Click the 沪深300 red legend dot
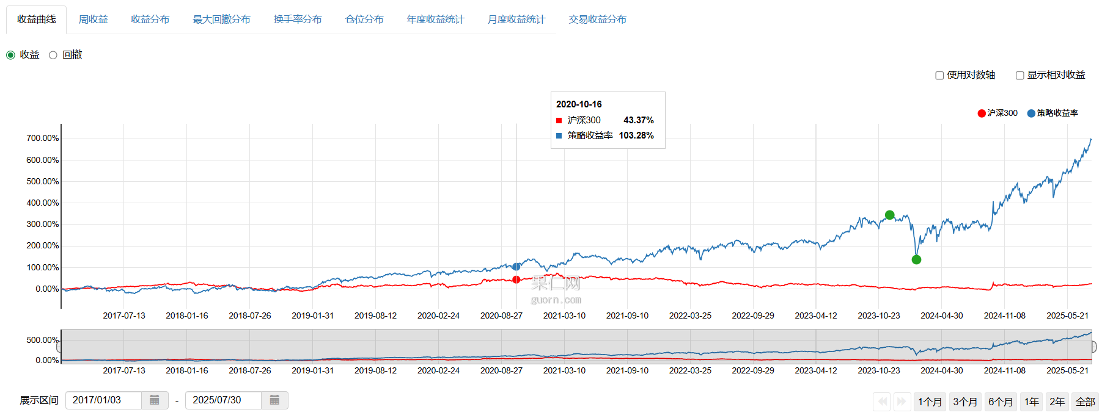Screen dimensions: 1102x418 [x=982, y=114]
